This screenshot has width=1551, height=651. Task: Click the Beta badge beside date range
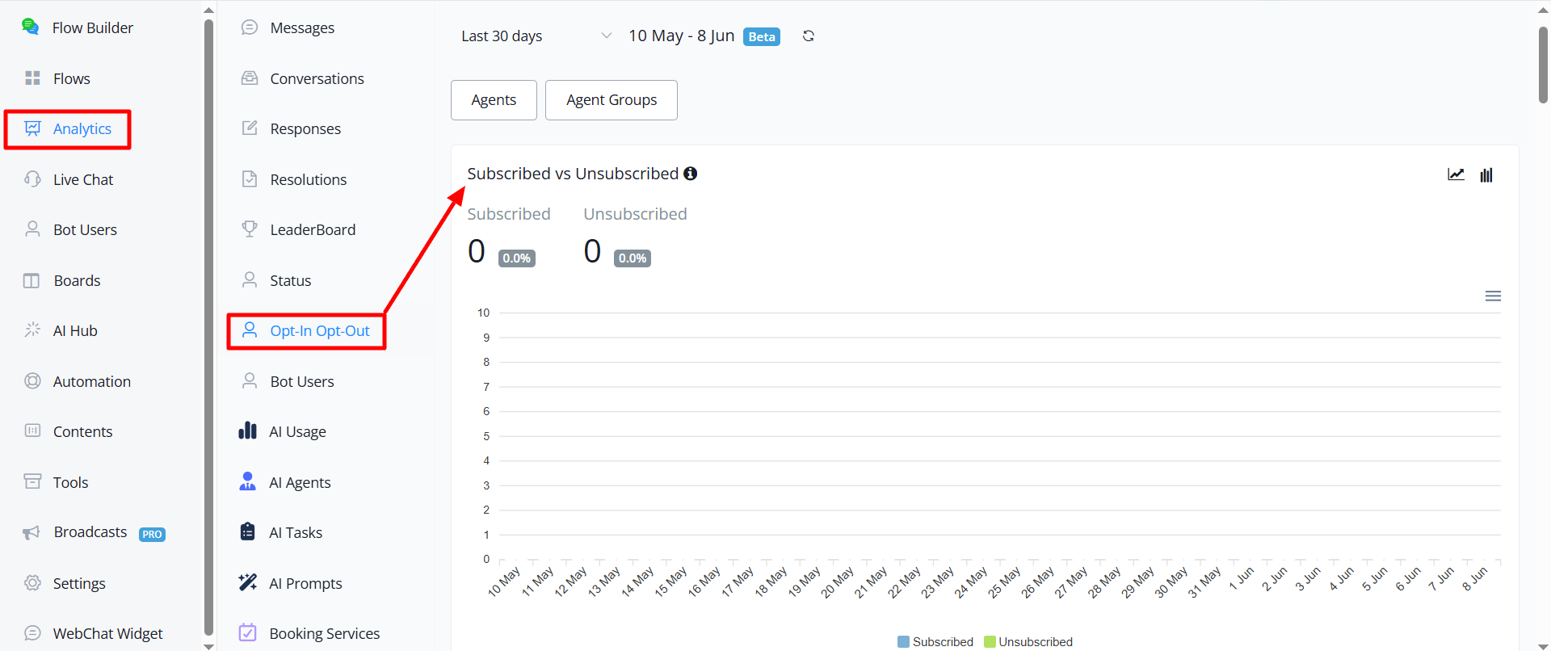click(x=762, y=36)
